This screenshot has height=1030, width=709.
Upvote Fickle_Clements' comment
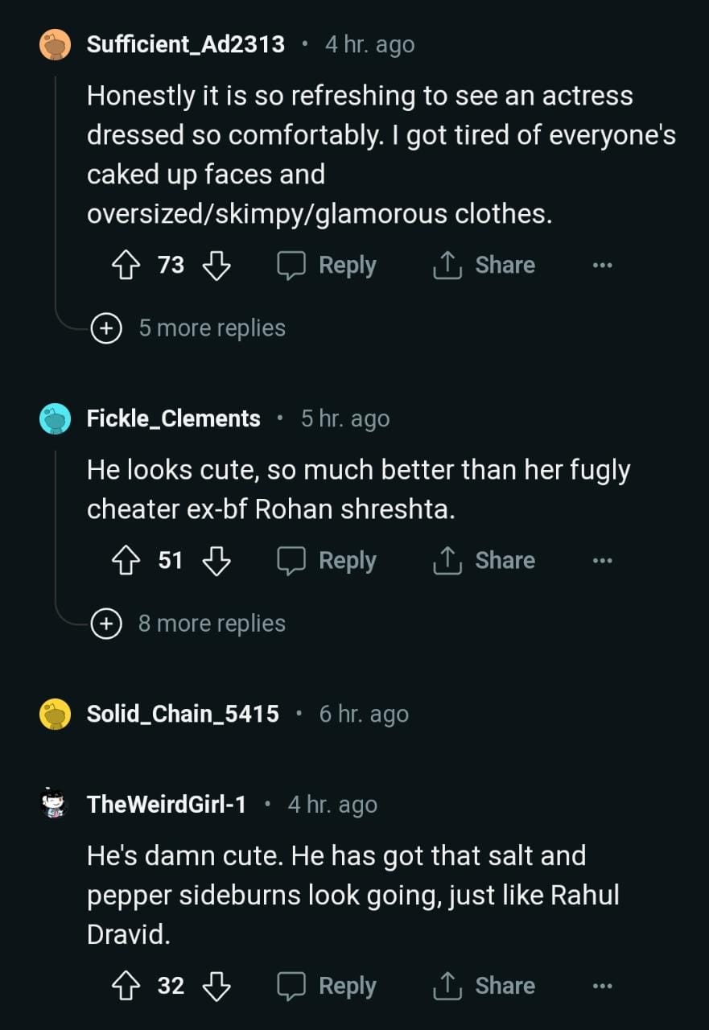[x=126, y=561]
